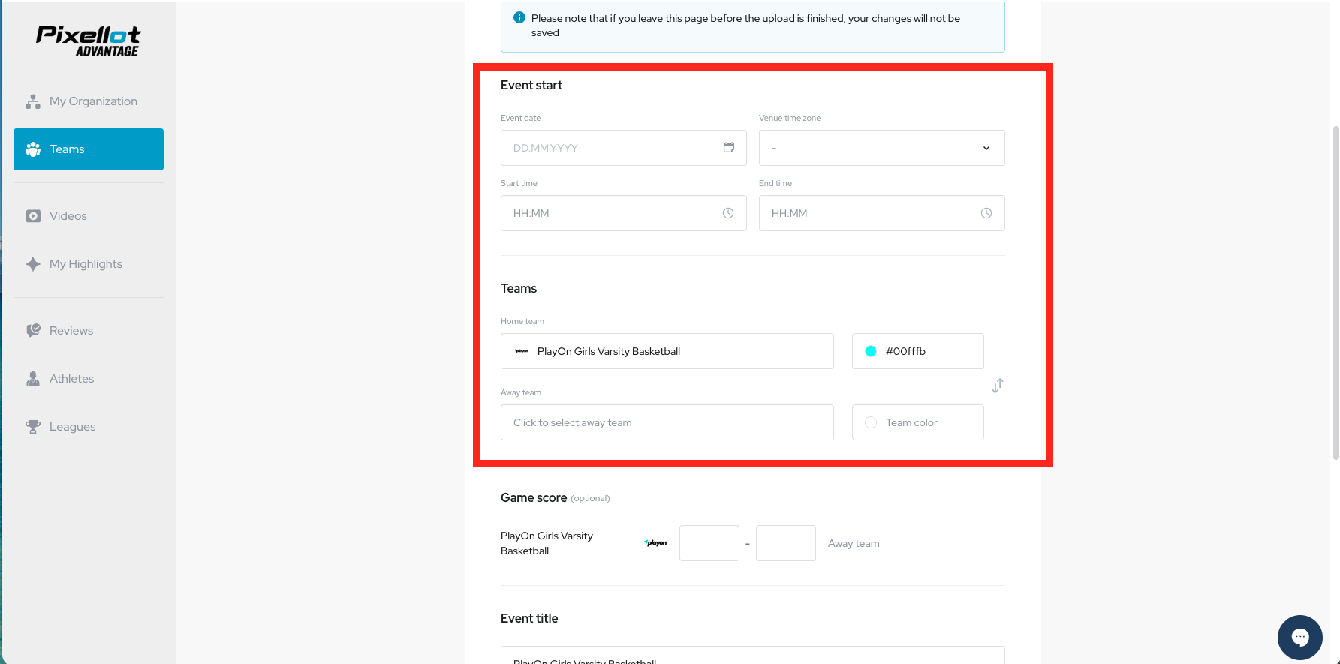Click the Pixellot Advantage logo
The image size is (1340, 664).
tap(89, 41)
